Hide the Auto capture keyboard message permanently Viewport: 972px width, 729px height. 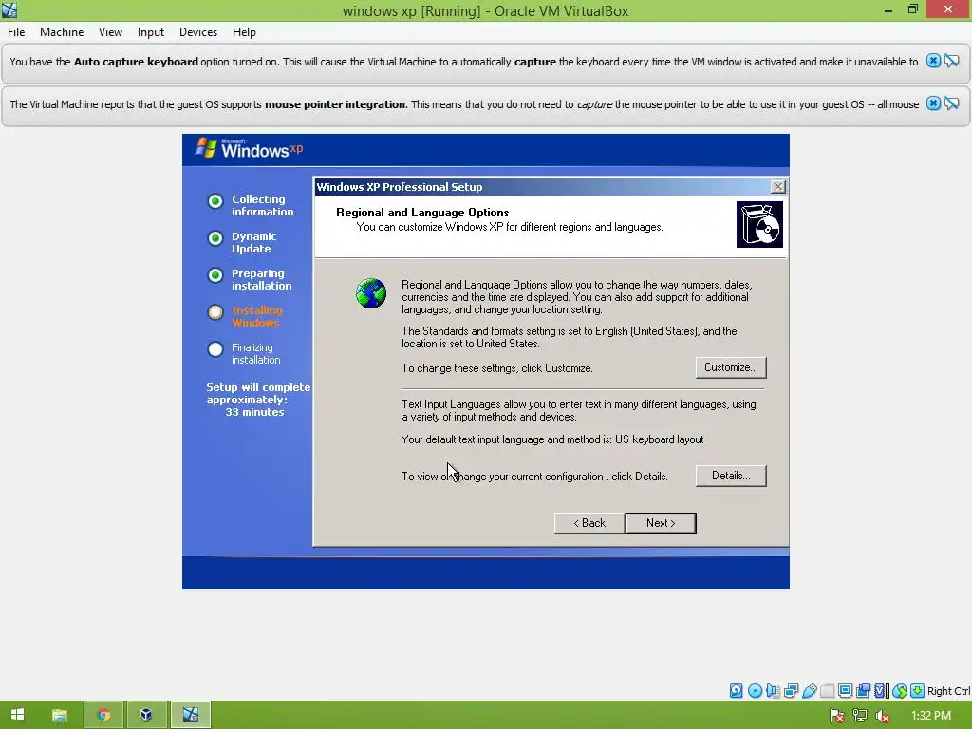point(951,61)
